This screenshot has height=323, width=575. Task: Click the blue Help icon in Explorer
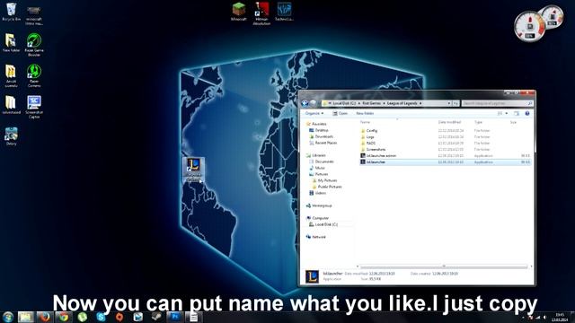[527, 114]
